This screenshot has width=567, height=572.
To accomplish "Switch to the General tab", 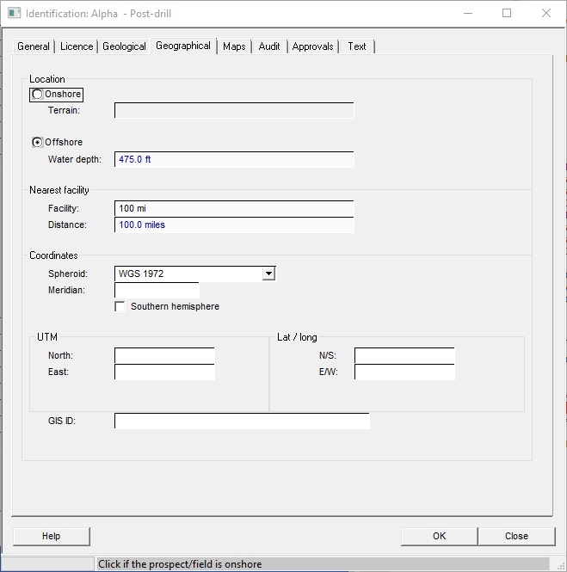I will coord(34,46).
